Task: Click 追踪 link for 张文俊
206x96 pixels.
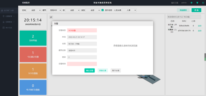Action: (x=200, y=26)
